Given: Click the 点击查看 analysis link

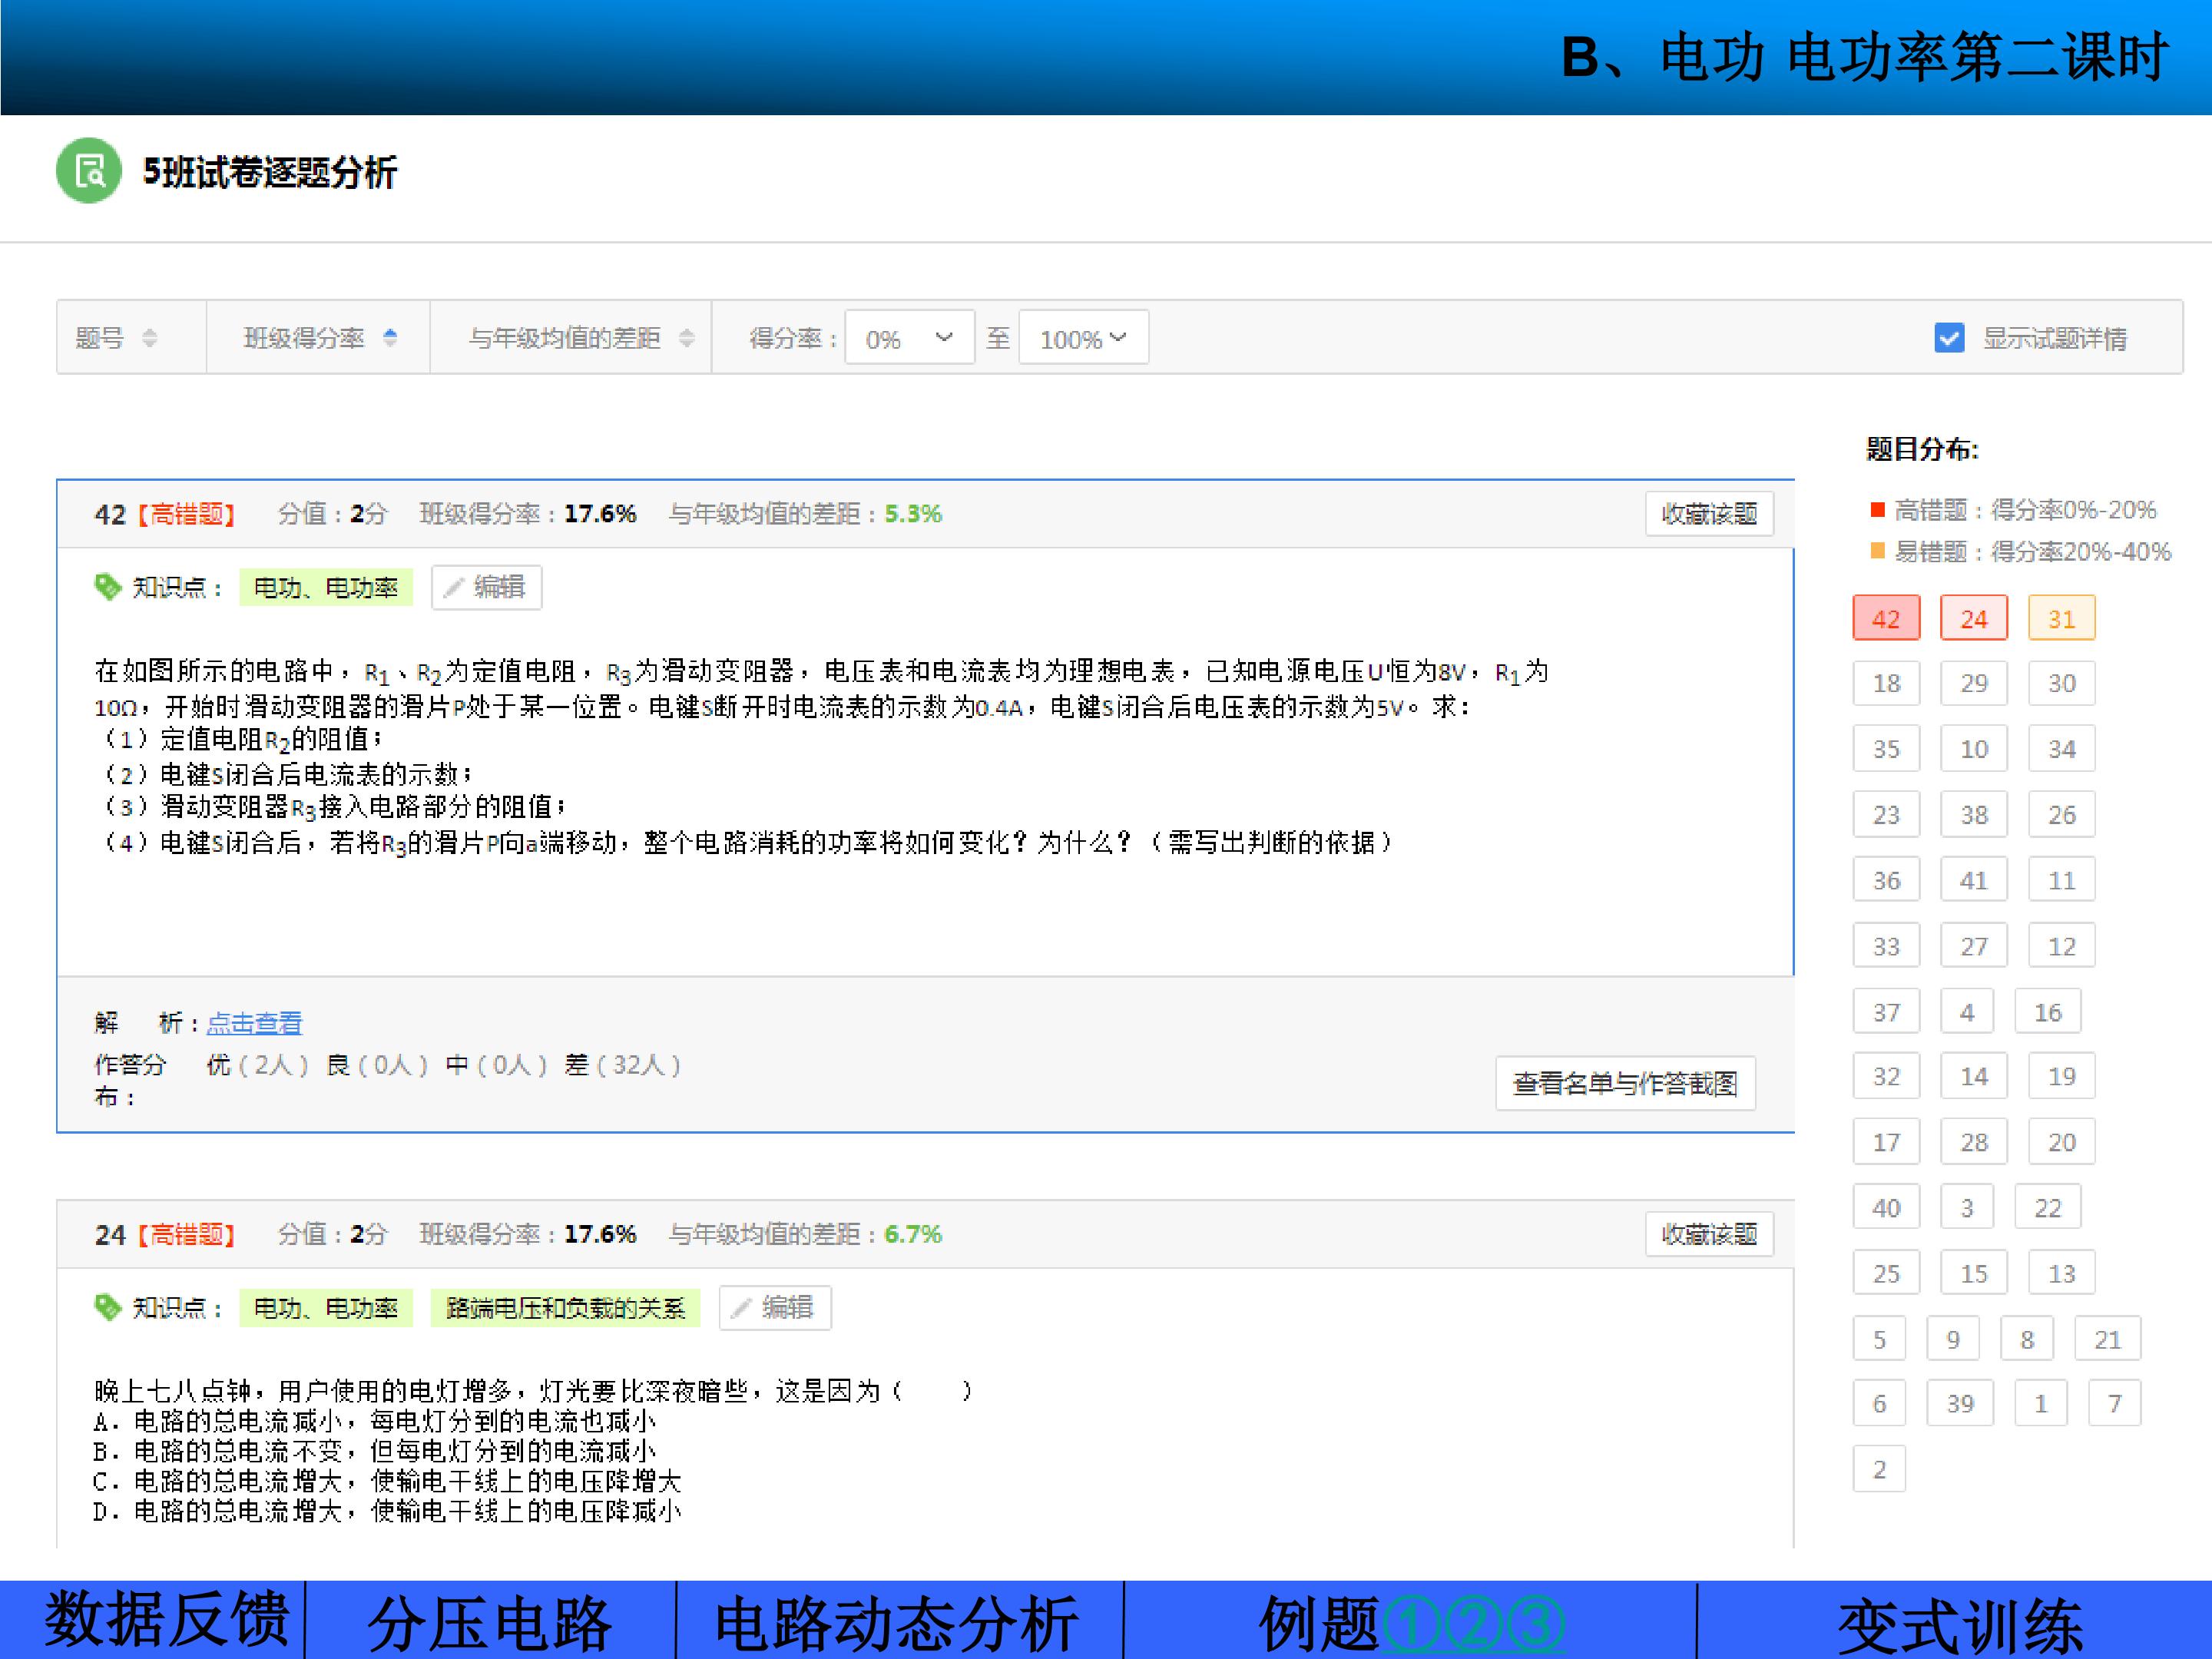Looking at the screenshot, I should (x=254, y=1023).
